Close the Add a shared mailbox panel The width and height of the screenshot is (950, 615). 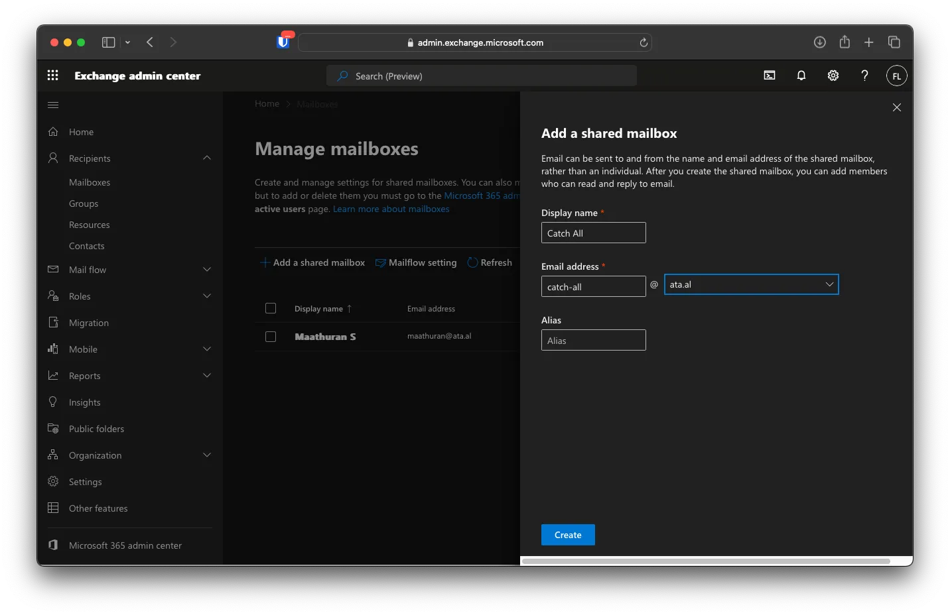pyautogui.click(x=897, y=107)
